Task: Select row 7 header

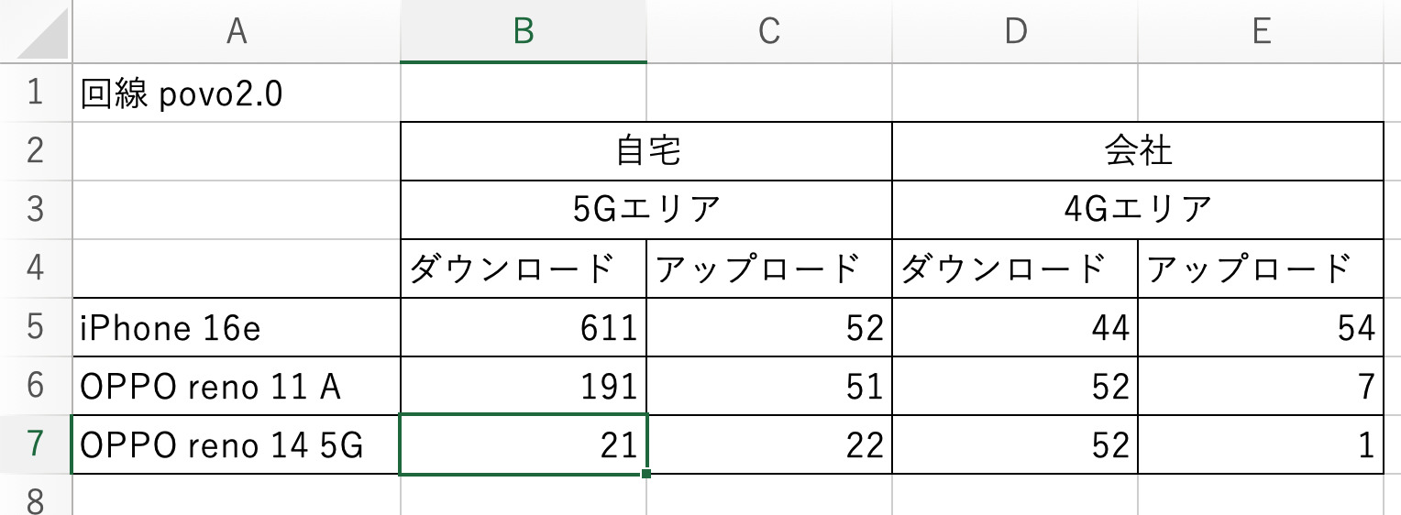Action: [x=35, y=444]
